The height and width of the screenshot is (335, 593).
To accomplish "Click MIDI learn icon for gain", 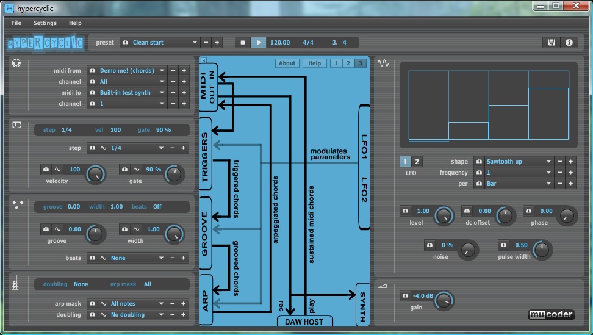I will click(406, 295).
